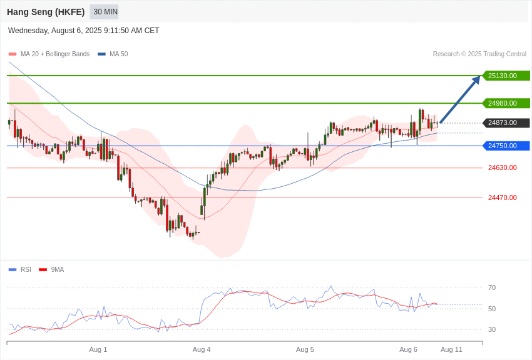The image size is (532, 360).
Task: Toggle the RSI legend entry
Action: pyautogui.click(x=19, y=269)
